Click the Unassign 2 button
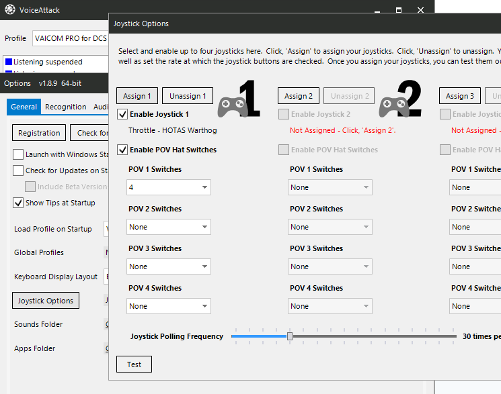Viewport: 501px width, 394px height. pyautogui.click(x=349, y=96)
